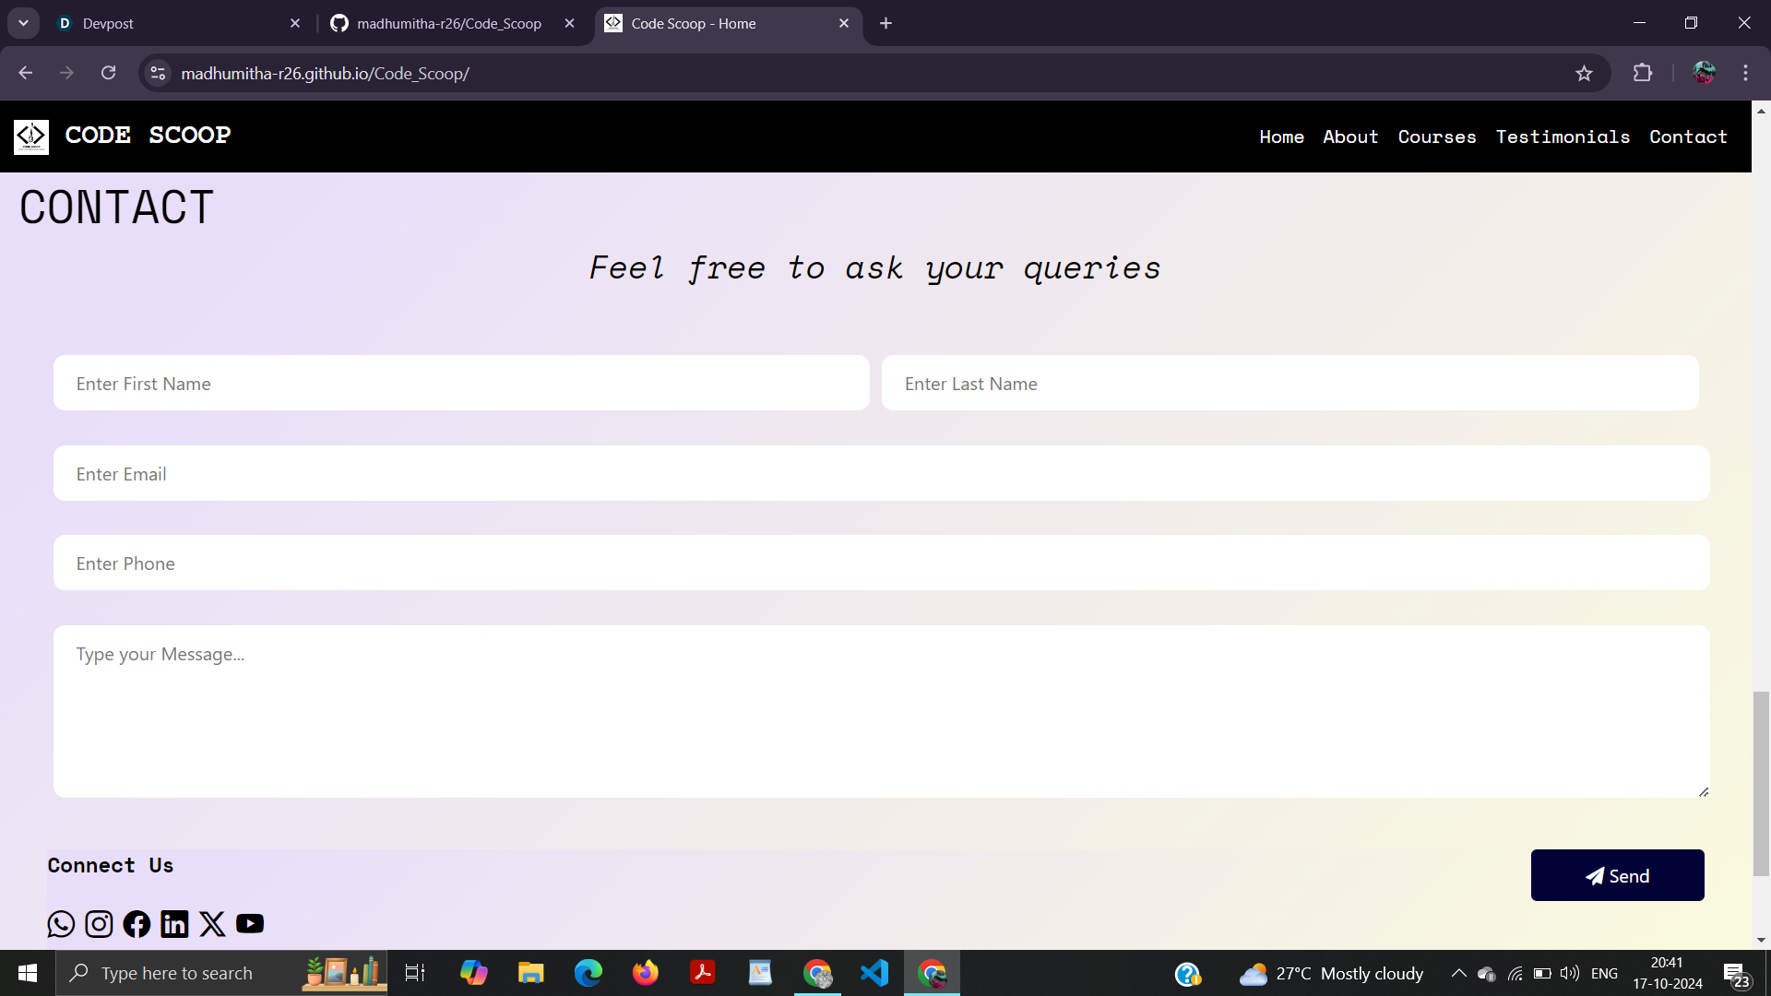1771x996 pixels.
Task: Click the Code Scoop logo icon
Action: click(x=31, y=136)
